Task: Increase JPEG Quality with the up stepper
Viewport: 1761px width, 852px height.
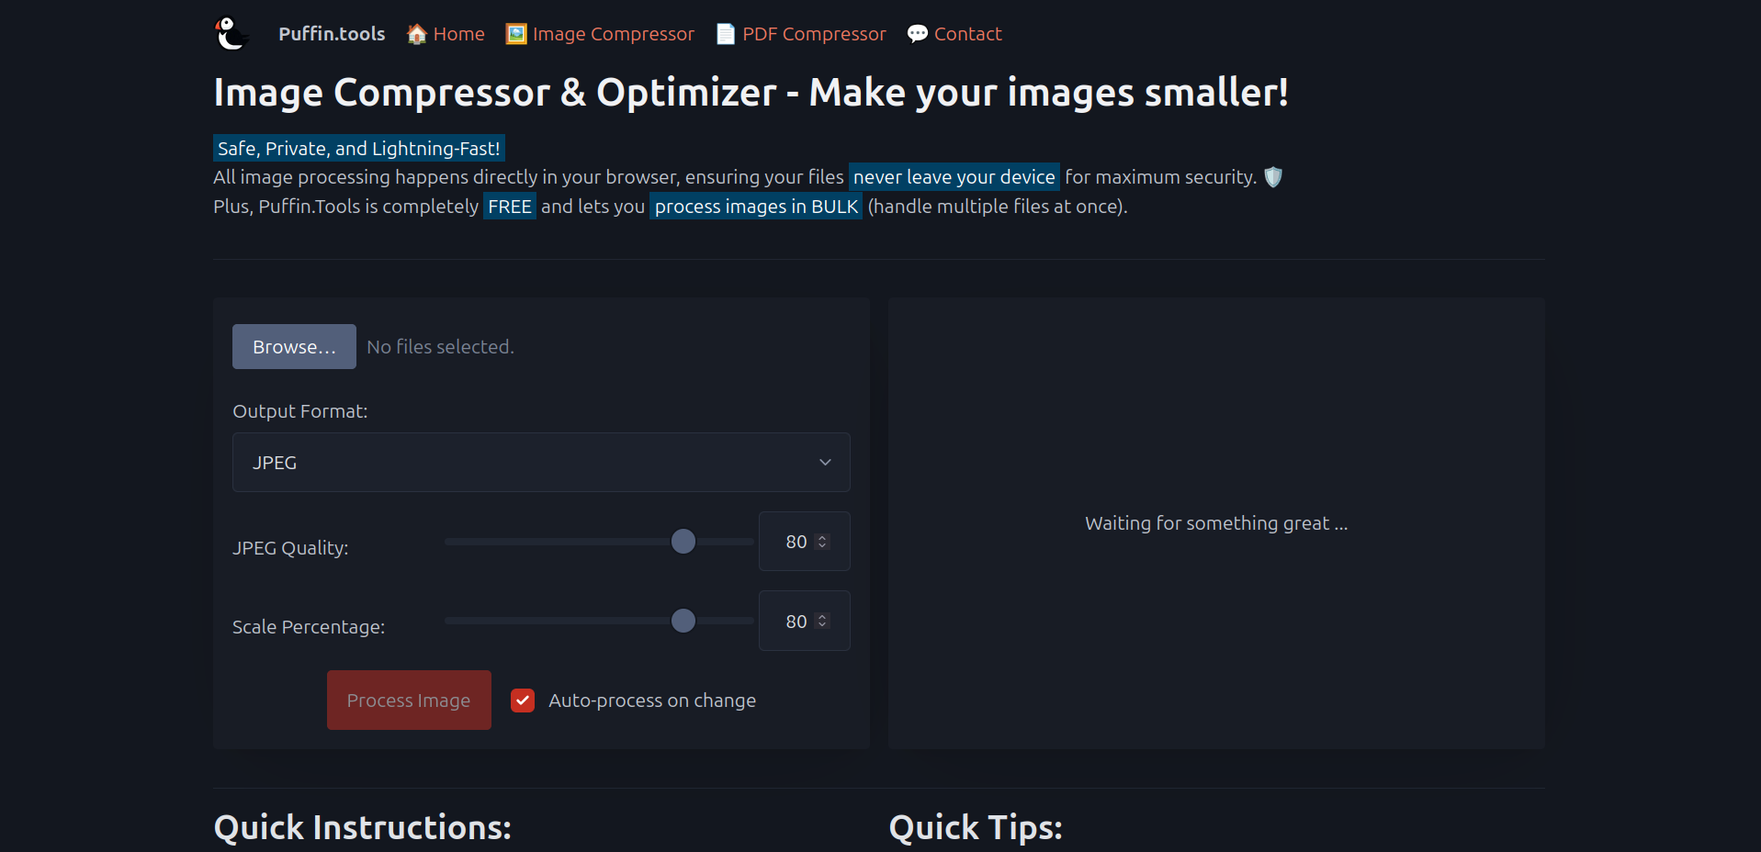Action: click(x=822, y=535)
